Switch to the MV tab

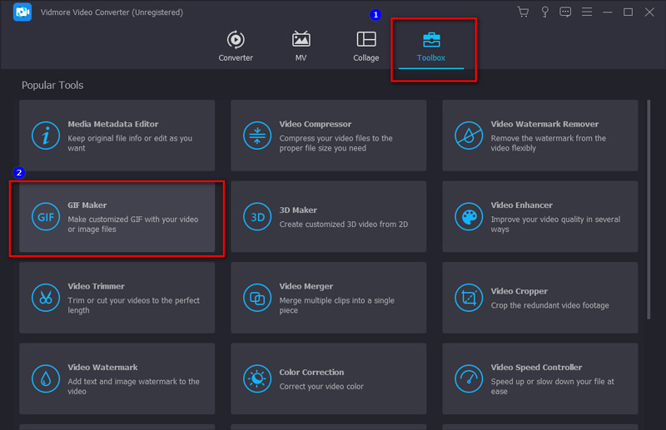pos(301,47)
